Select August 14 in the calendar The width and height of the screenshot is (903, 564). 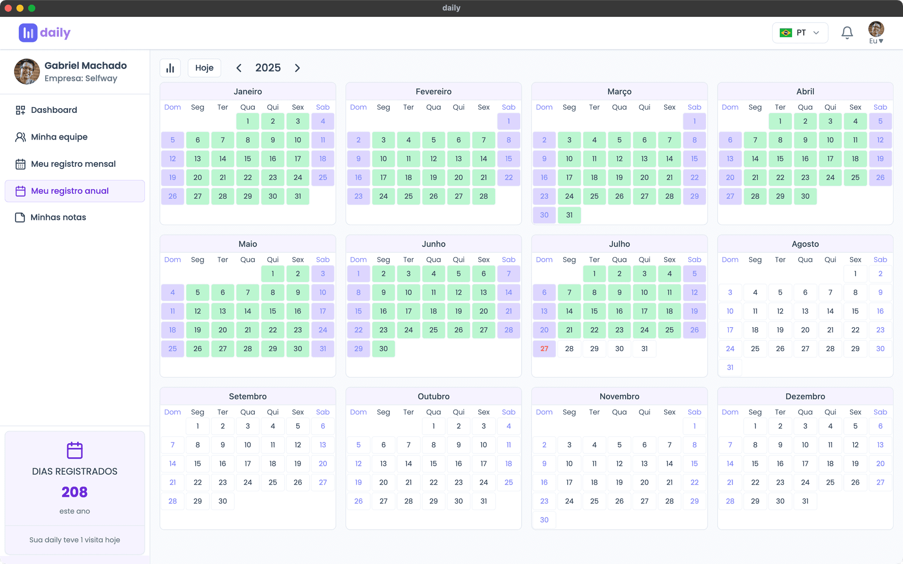[830, 311]
